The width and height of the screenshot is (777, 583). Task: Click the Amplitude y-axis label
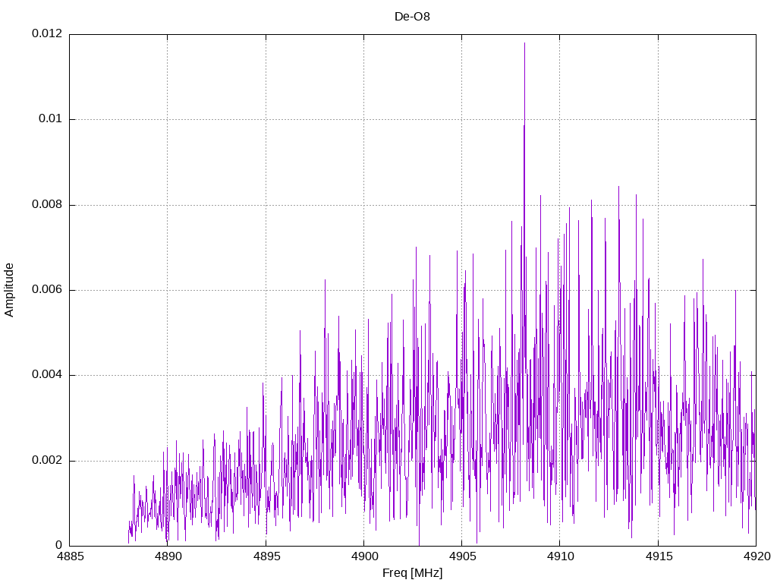(x=9, y=290)
